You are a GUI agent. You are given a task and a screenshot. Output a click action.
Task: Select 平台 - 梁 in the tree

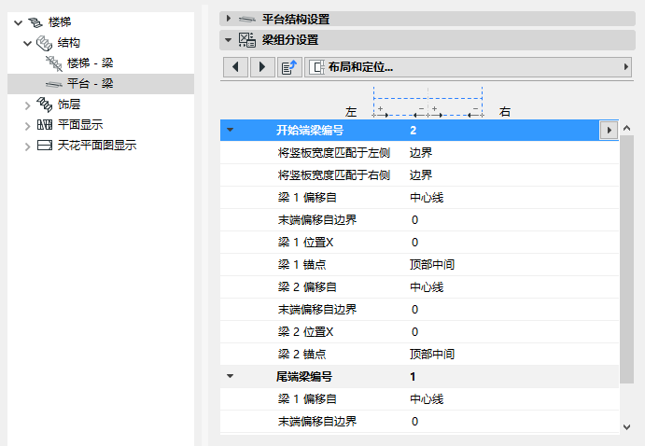pos(91,84)
